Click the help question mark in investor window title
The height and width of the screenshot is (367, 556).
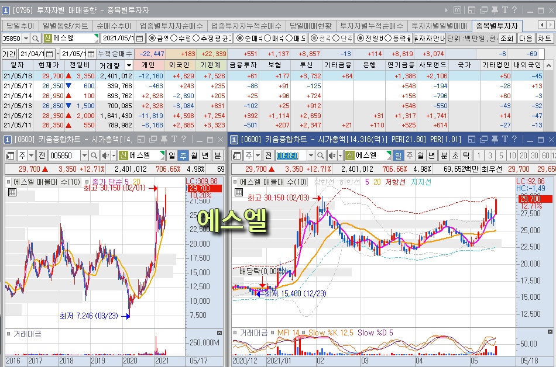[514, 11]
